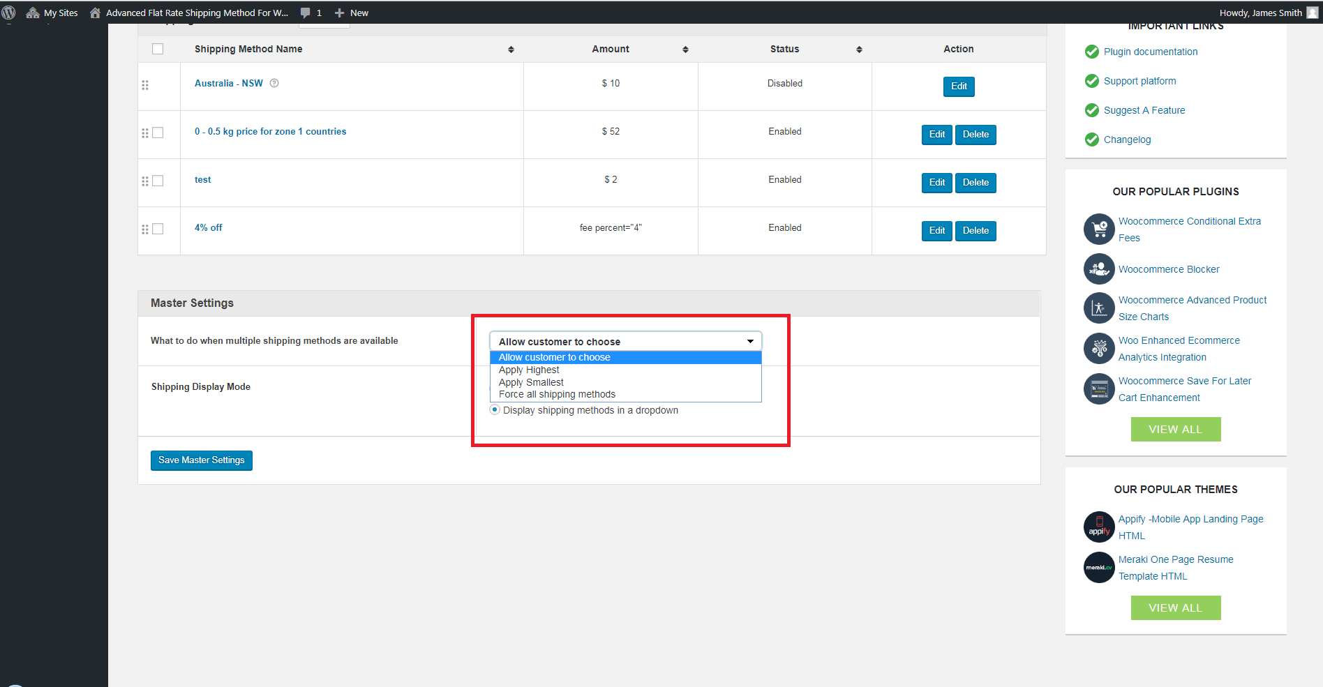
Task: Click the WordPress logo icon
Action: point(8,13)
